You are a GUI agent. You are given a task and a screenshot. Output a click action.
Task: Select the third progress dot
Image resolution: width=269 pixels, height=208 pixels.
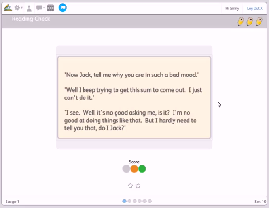[x=134, y=201]
